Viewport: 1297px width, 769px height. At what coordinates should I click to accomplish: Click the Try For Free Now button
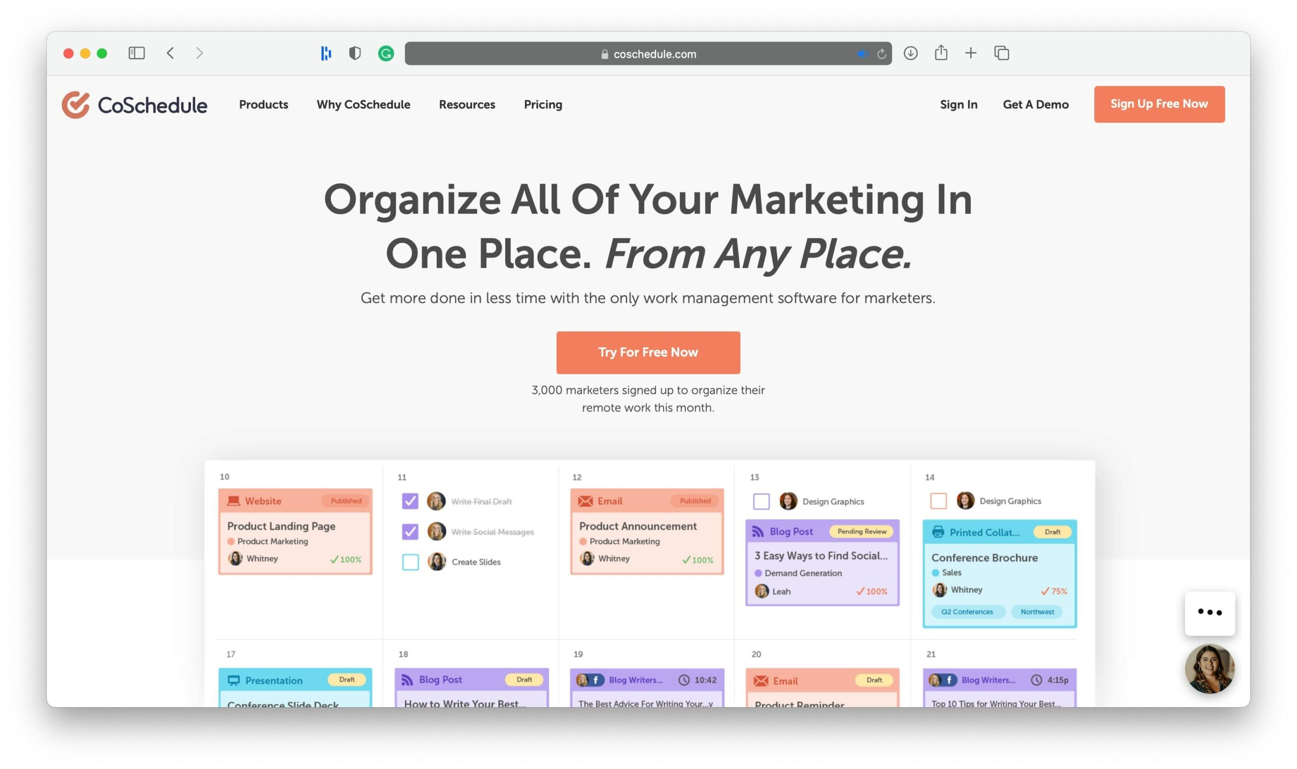point(647,352)
